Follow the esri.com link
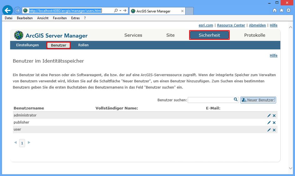 click(206, 25)
